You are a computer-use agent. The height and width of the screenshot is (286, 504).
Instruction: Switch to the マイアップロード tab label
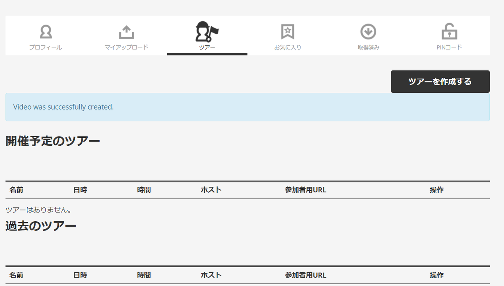126,47
